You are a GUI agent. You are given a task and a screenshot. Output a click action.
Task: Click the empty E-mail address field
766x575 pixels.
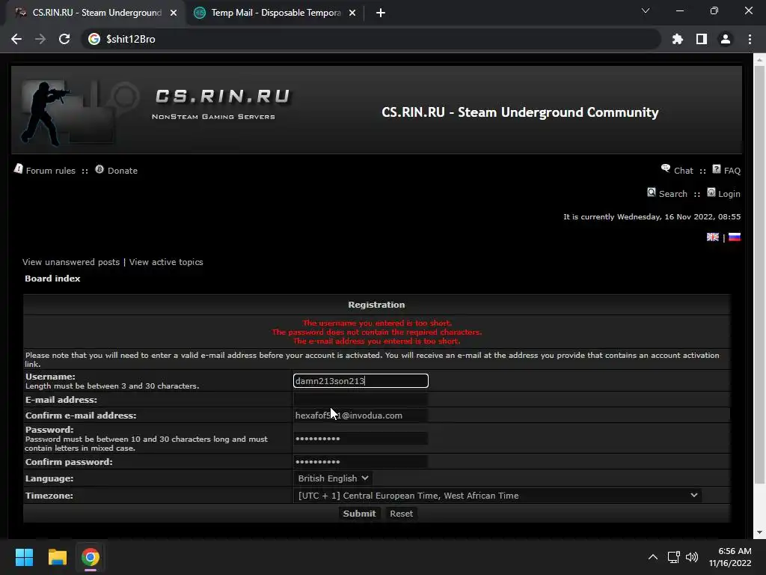[x=361, y=400]
